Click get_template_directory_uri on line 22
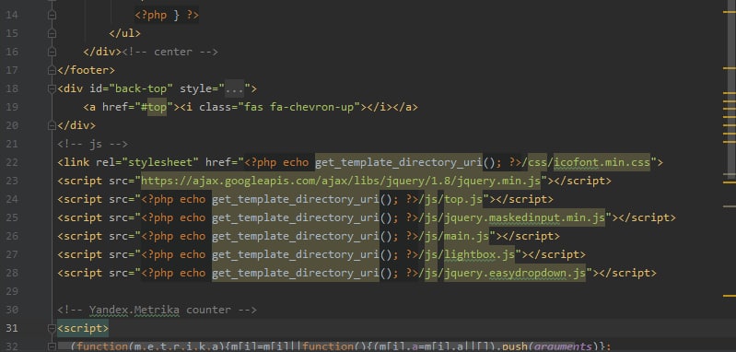The height and width of the screenshot is (352, 736). pos(399,162)
